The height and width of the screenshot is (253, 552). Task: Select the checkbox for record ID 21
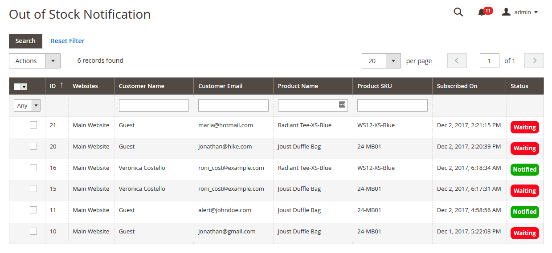[x=33, y=125]
